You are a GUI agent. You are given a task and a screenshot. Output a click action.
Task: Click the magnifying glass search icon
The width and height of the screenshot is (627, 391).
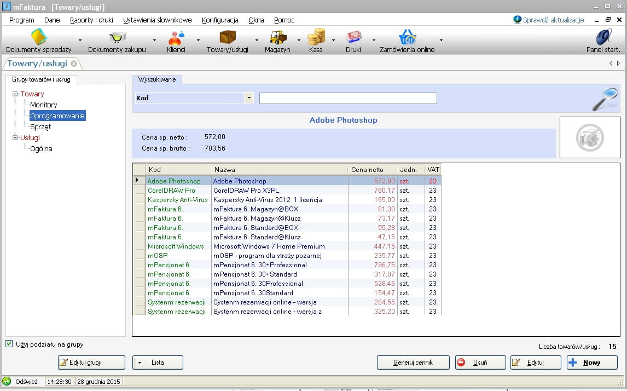[605, 99]
